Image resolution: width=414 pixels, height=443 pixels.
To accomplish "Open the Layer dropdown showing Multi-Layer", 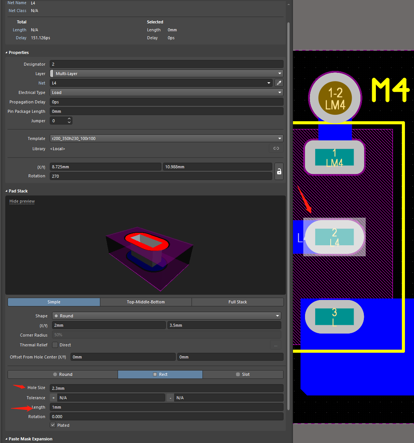I will click(166, 74).
